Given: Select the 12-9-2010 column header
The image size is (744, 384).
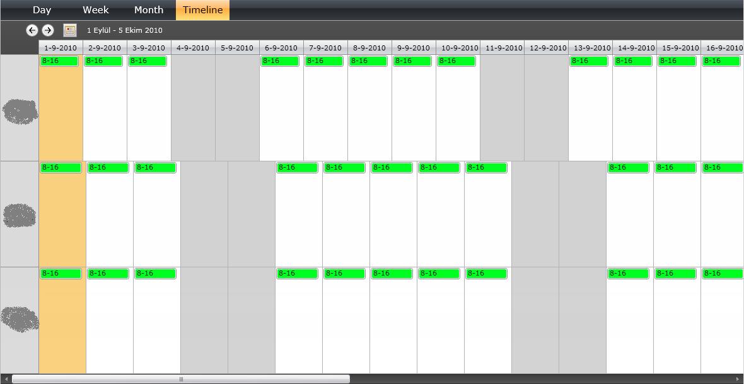Looking at the screenshot, I should pyautogui.click(x=546, y=47).
